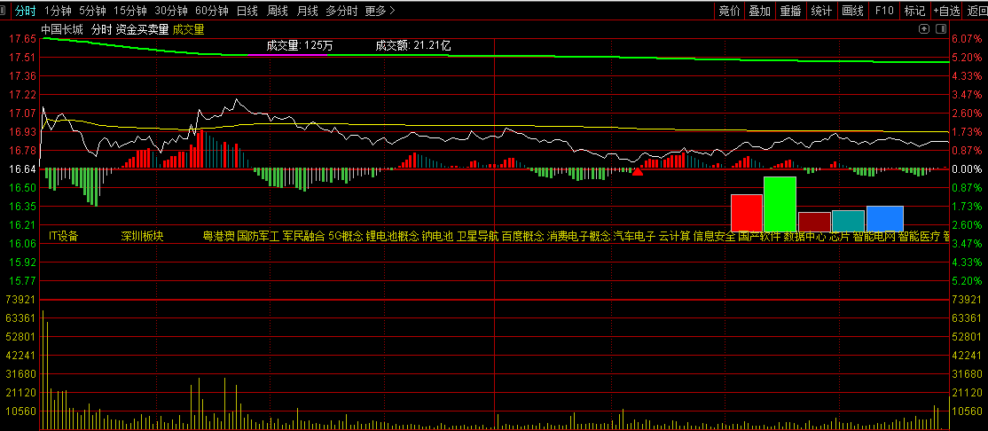Click the bright green bar in the block chart
This screenshot has width=988, height=431.
[x=780, y=204]
